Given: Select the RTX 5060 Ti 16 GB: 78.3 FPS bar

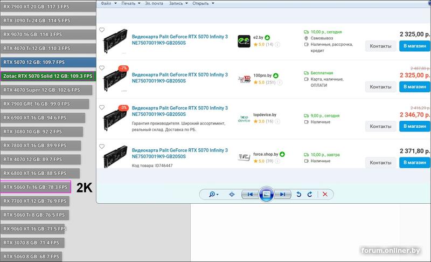Looking at the screenshot, I should point(36,187).
